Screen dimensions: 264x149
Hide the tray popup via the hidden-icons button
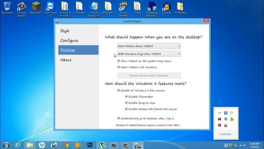click(226, 145)
